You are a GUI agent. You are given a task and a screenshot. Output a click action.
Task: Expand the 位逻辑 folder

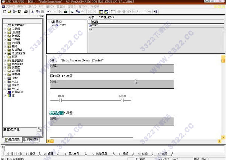tap(5, 29)
